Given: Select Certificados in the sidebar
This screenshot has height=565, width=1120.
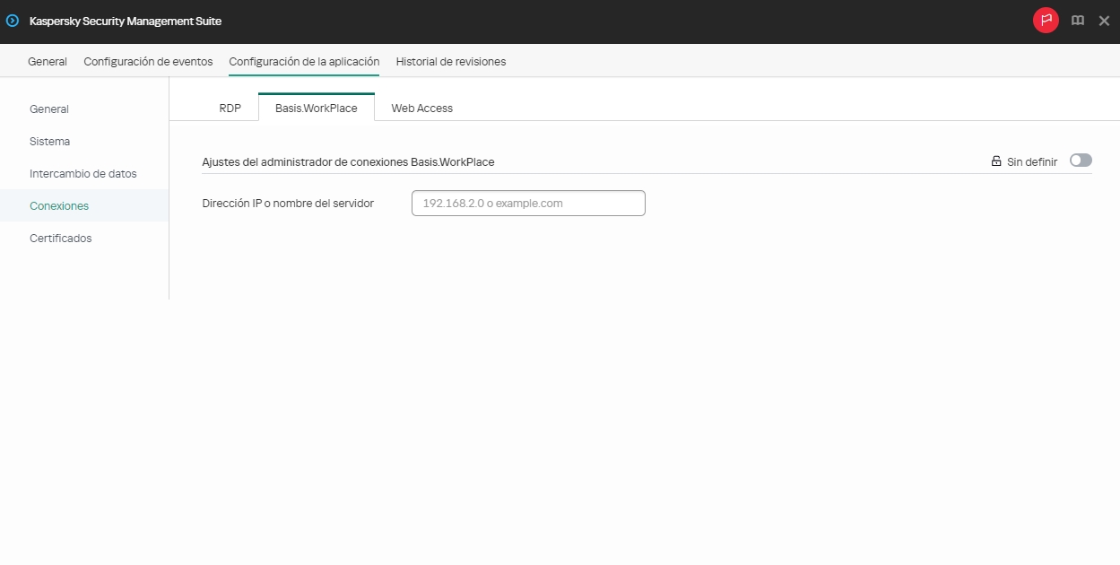Looking at the screenshot, I should tap(60, 238).
